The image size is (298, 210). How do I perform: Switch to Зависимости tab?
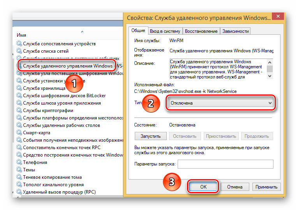click(235, 31)
